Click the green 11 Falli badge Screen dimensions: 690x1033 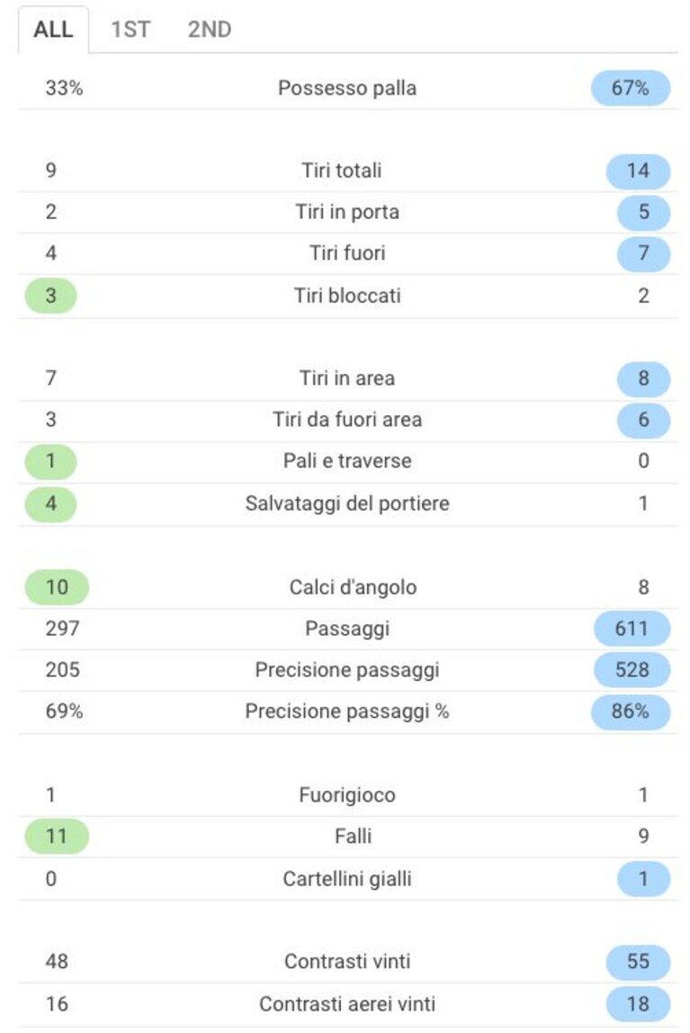pos(57,837)
